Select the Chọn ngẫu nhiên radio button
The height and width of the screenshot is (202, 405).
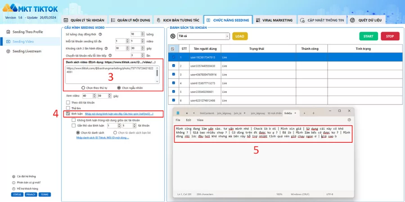click(119, 88)
